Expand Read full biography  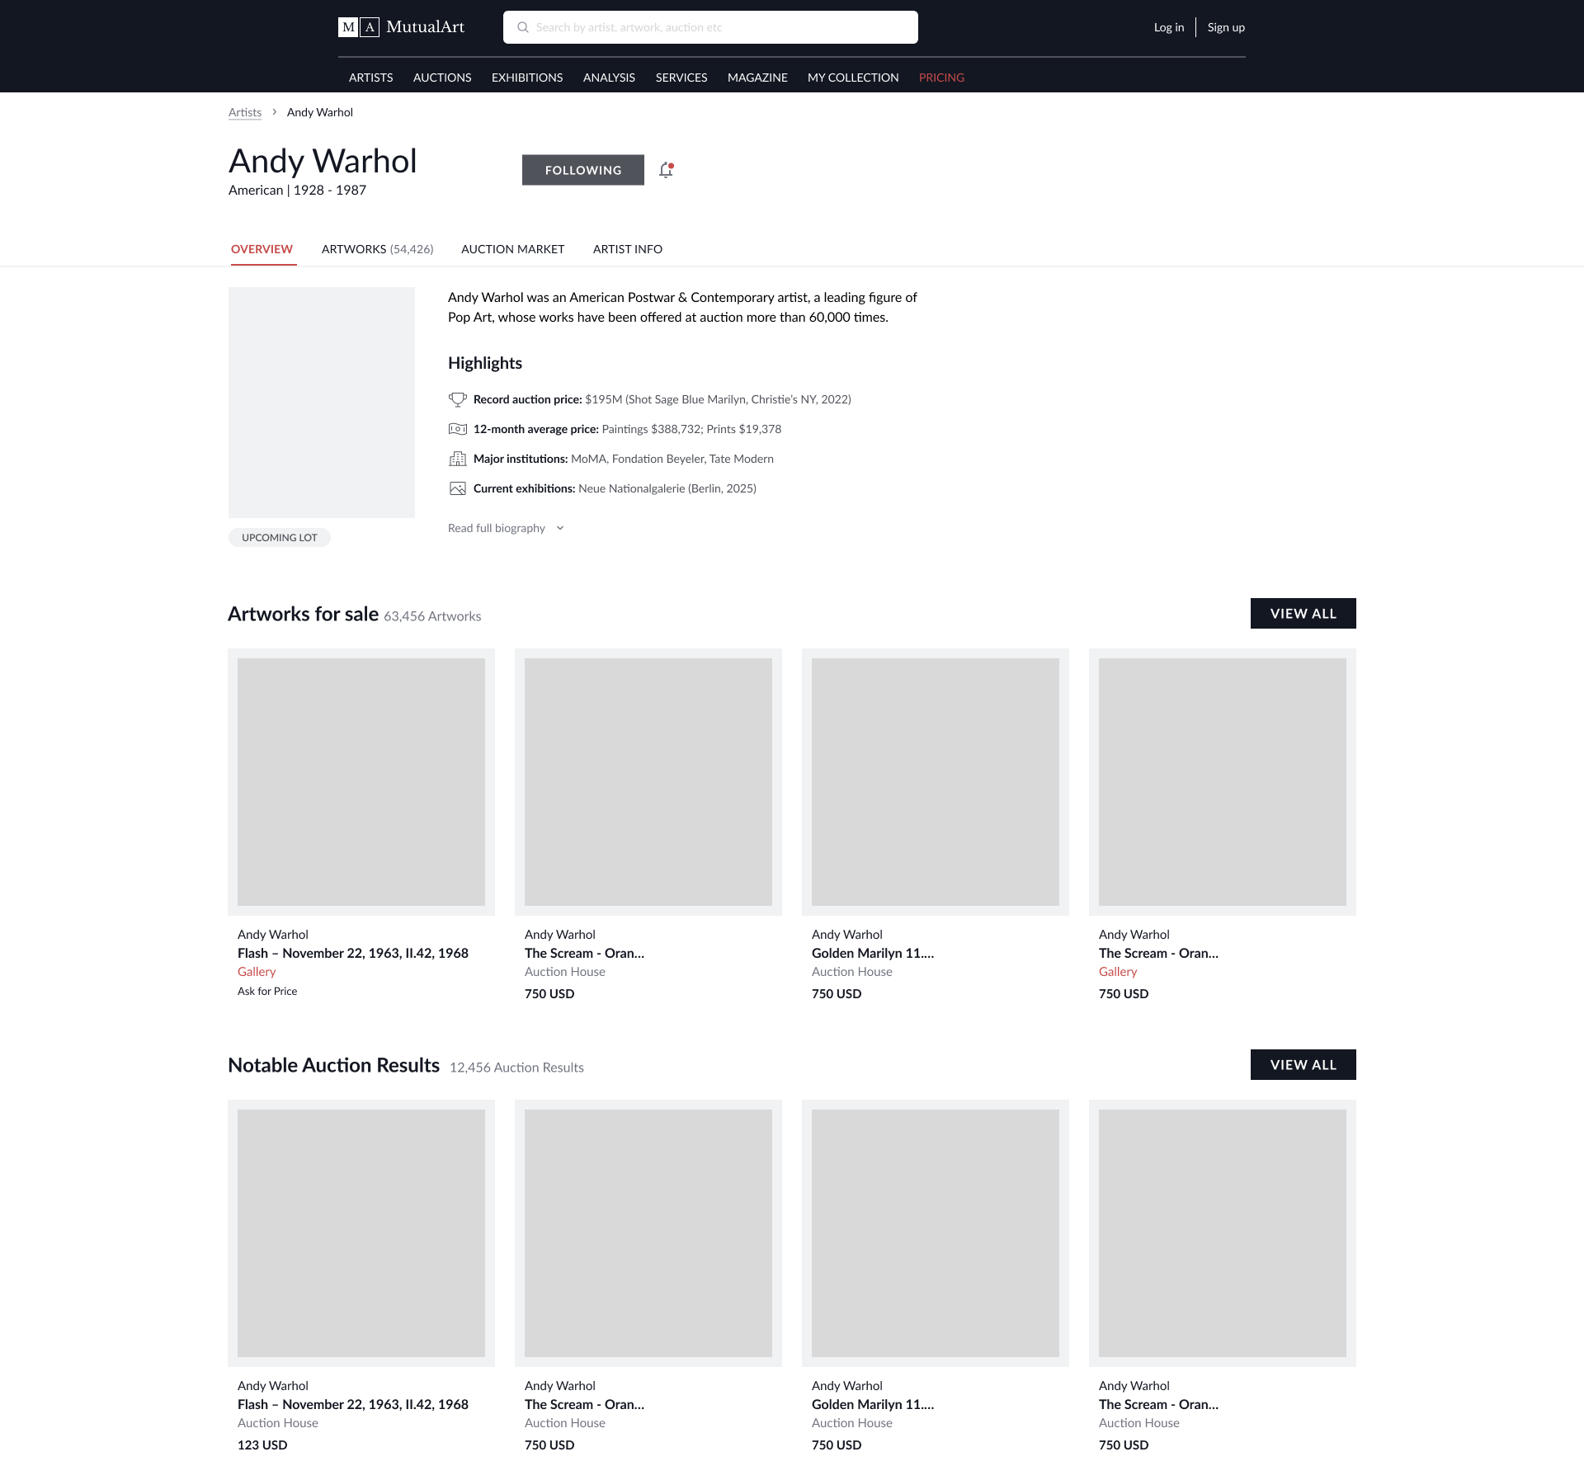tap(497, 528)
